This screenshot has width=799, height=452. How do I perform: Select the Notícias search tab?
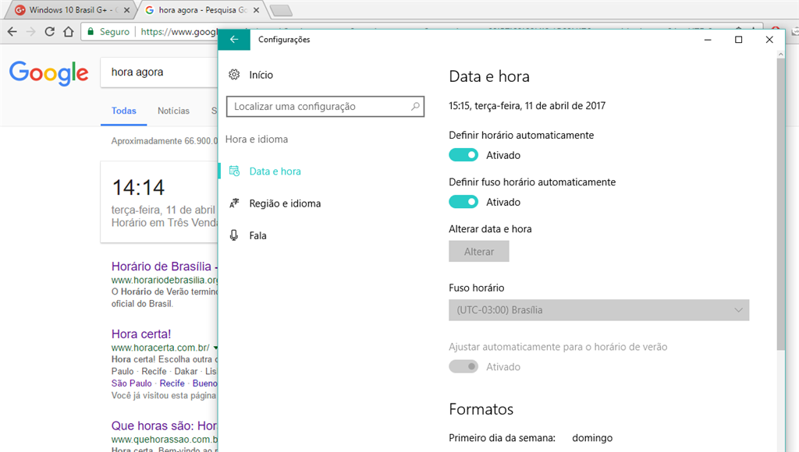click(x=173, y=111)
